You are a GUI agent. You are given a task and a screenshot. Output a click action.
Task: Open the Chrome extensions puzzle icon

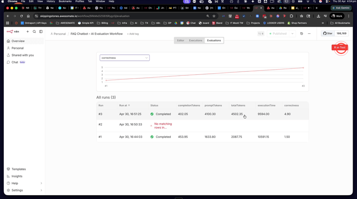coord(291,16)
